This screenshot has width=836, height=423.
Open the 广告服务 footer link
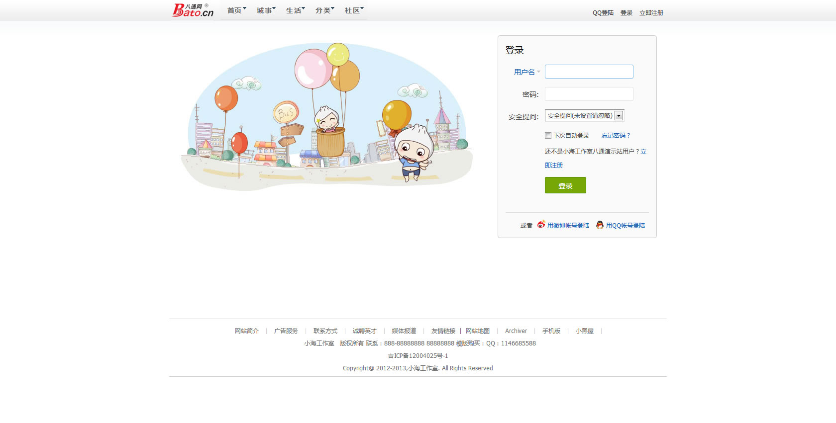[x=286, y=331]
